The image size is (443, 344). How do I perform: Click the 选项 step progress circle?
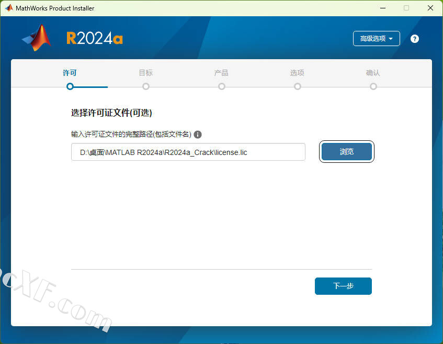pyautogui.click(x=298, y=86)
